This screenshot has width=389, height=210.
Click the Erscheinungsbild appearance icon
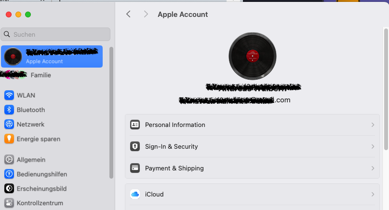coord(9,188)
